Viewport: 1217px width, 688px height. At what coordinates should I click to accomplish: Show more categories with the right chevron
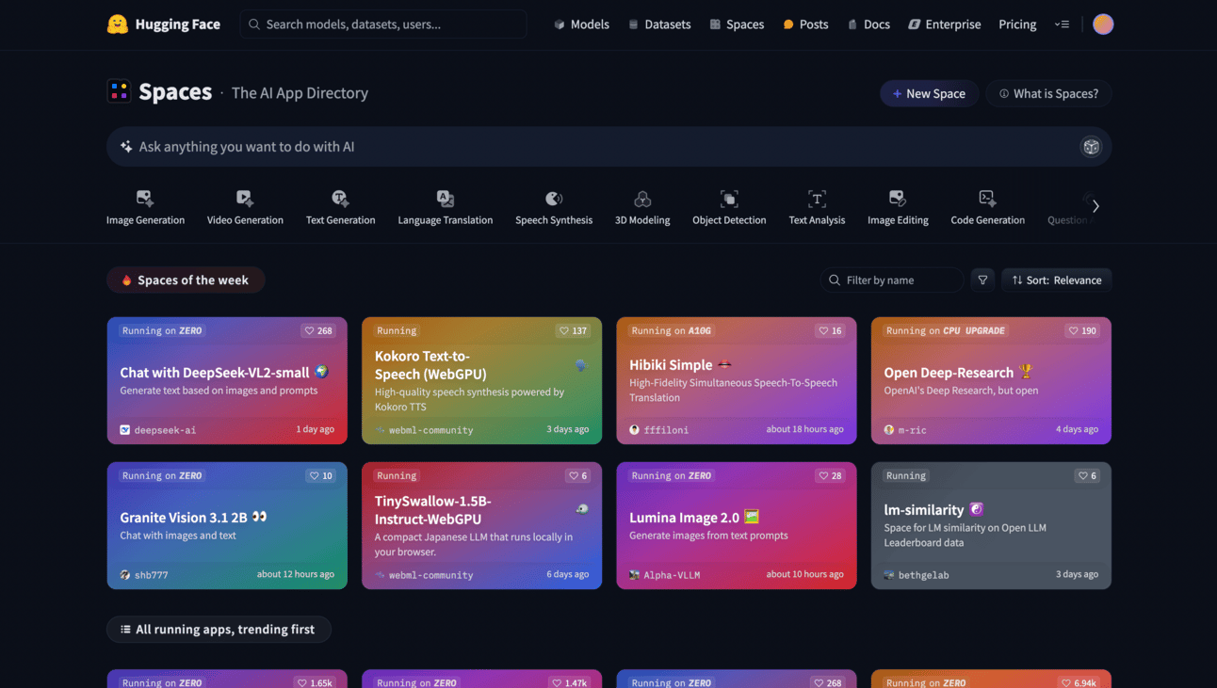[x=1095, y=206]
